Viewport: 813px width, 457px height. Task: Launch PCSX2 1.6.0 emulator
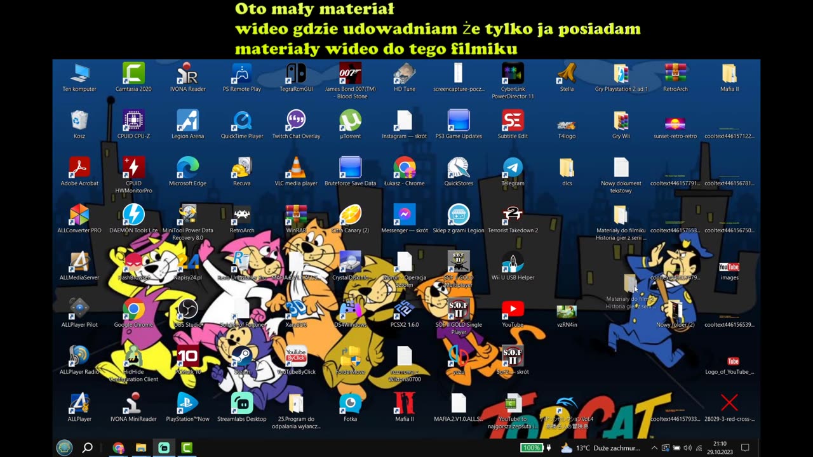[405, 313]
